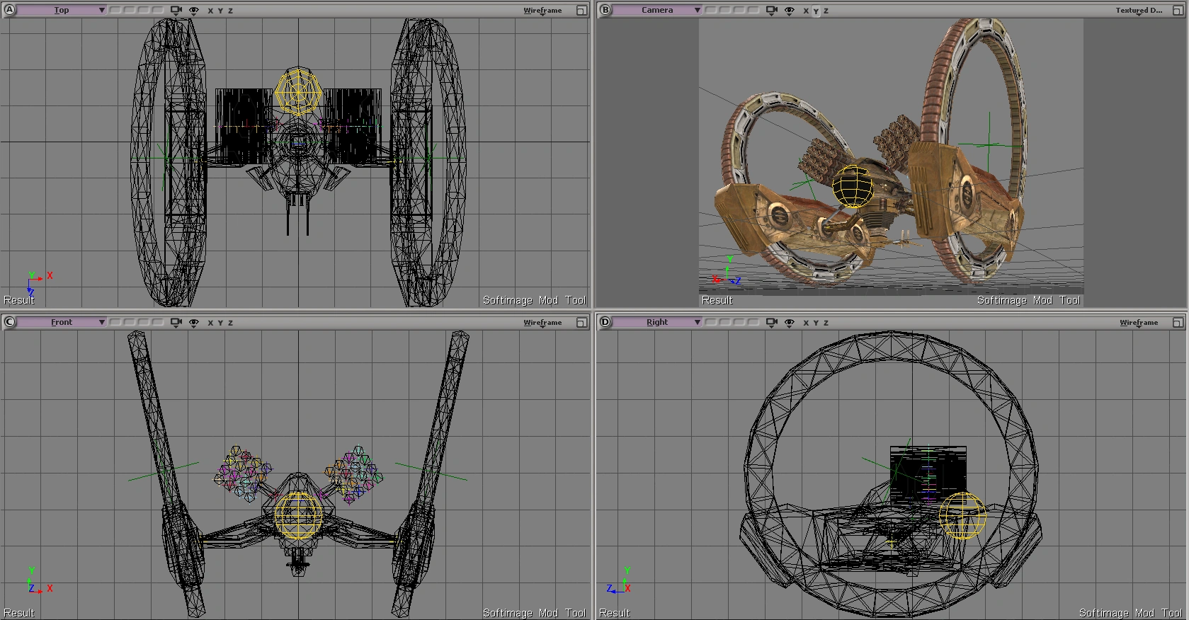Image resolution: width=1189 pixels, height=620 pixels.
Task: Select the yellow wireframe sphere in Front viewport
Action: click(298, 515)
